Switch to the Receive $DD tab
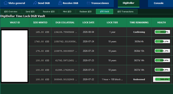This screenshot has width=173, height=94. pos(49,12)
